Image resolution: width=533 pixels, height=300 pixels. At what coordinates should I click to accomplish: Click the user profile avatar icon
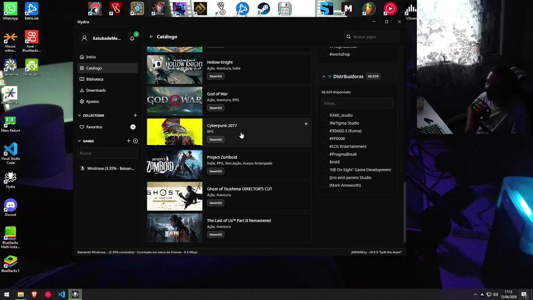[85, 38]
